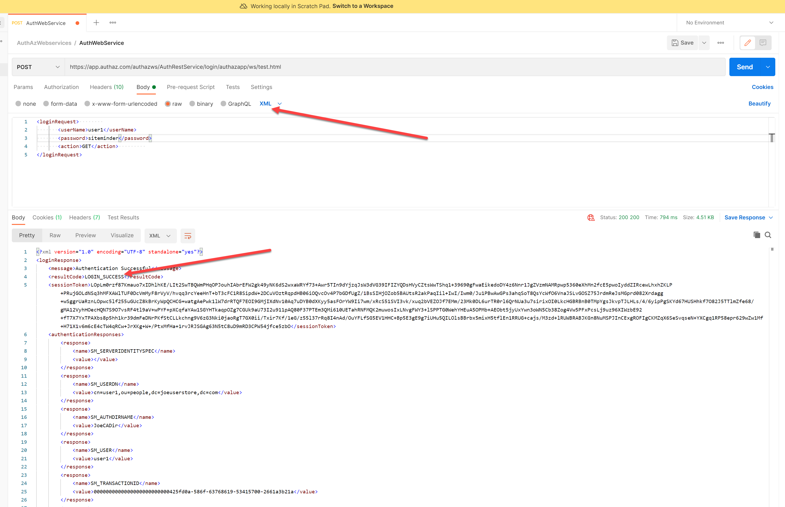Screen dimensions: 785x507
Task: Click the search icon in response
Action: coord(768,235)
